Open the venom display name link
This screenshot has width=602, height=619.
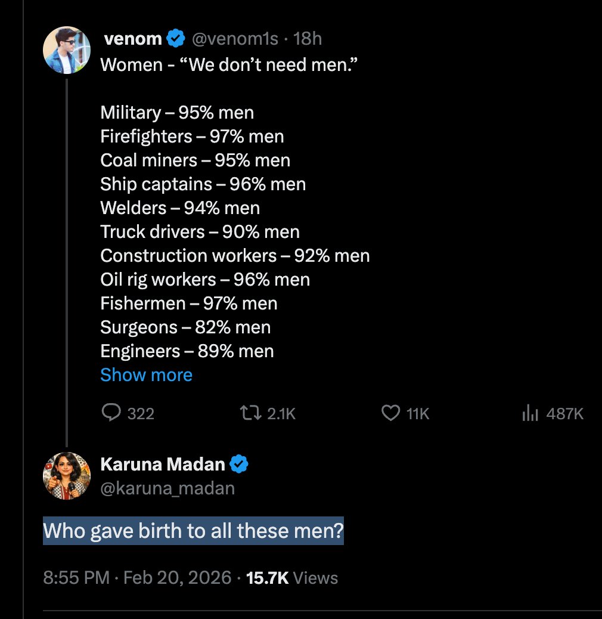(132, 39)
